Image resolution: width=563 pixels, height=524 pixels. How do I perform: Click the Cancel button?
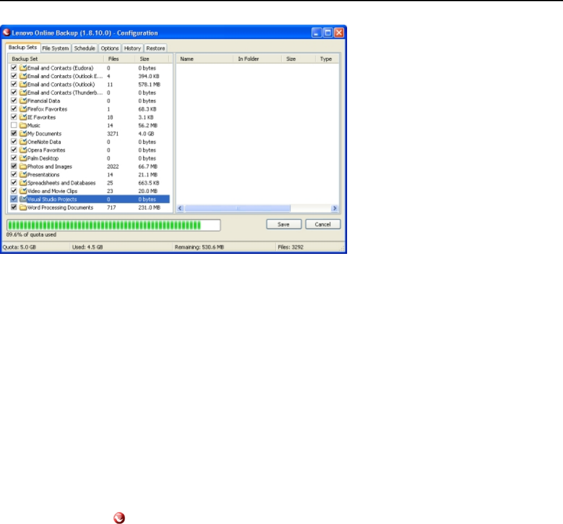pos(322,224)
